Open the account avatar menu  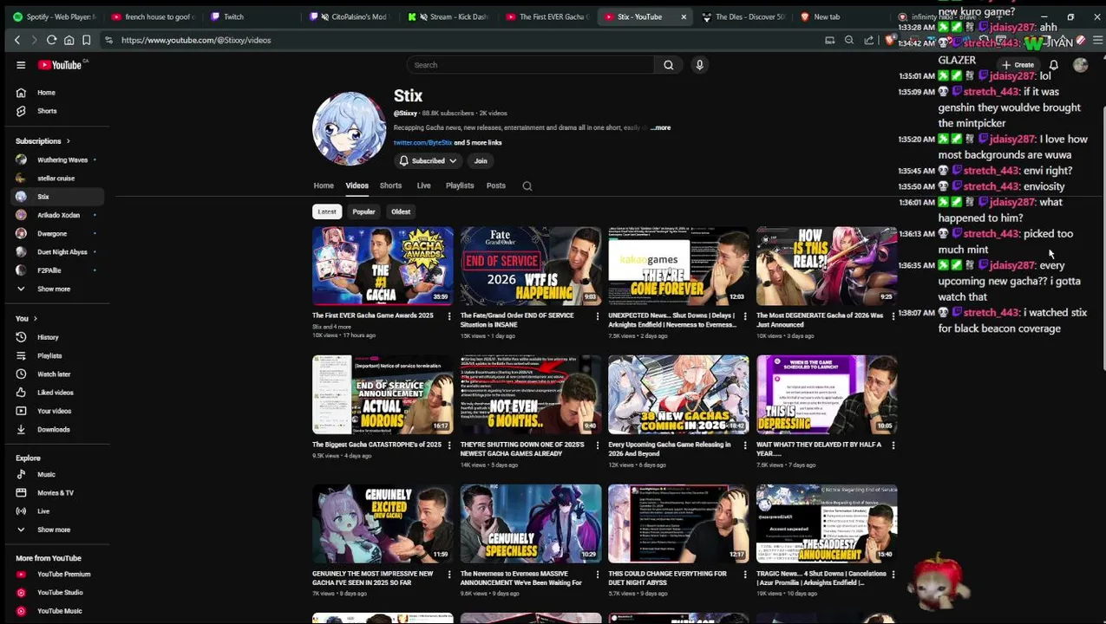click(1080, 65)
